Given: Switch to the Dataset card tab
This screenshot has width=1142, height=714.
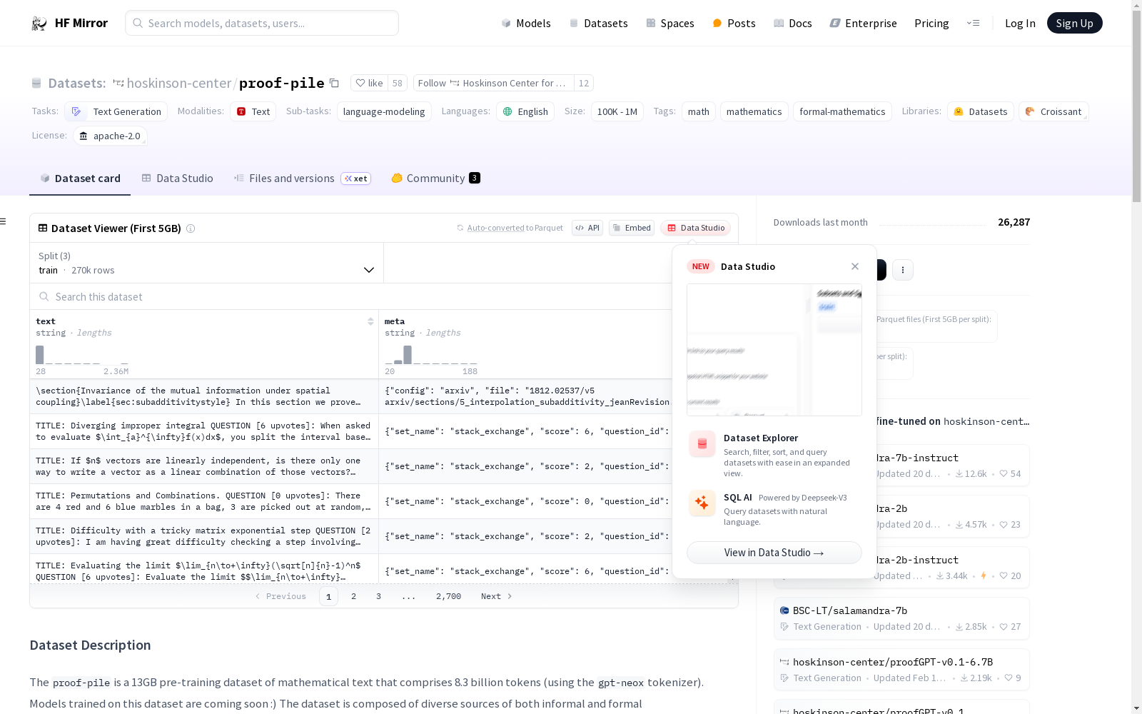Looking at the screenshot, I should point(80,178).
